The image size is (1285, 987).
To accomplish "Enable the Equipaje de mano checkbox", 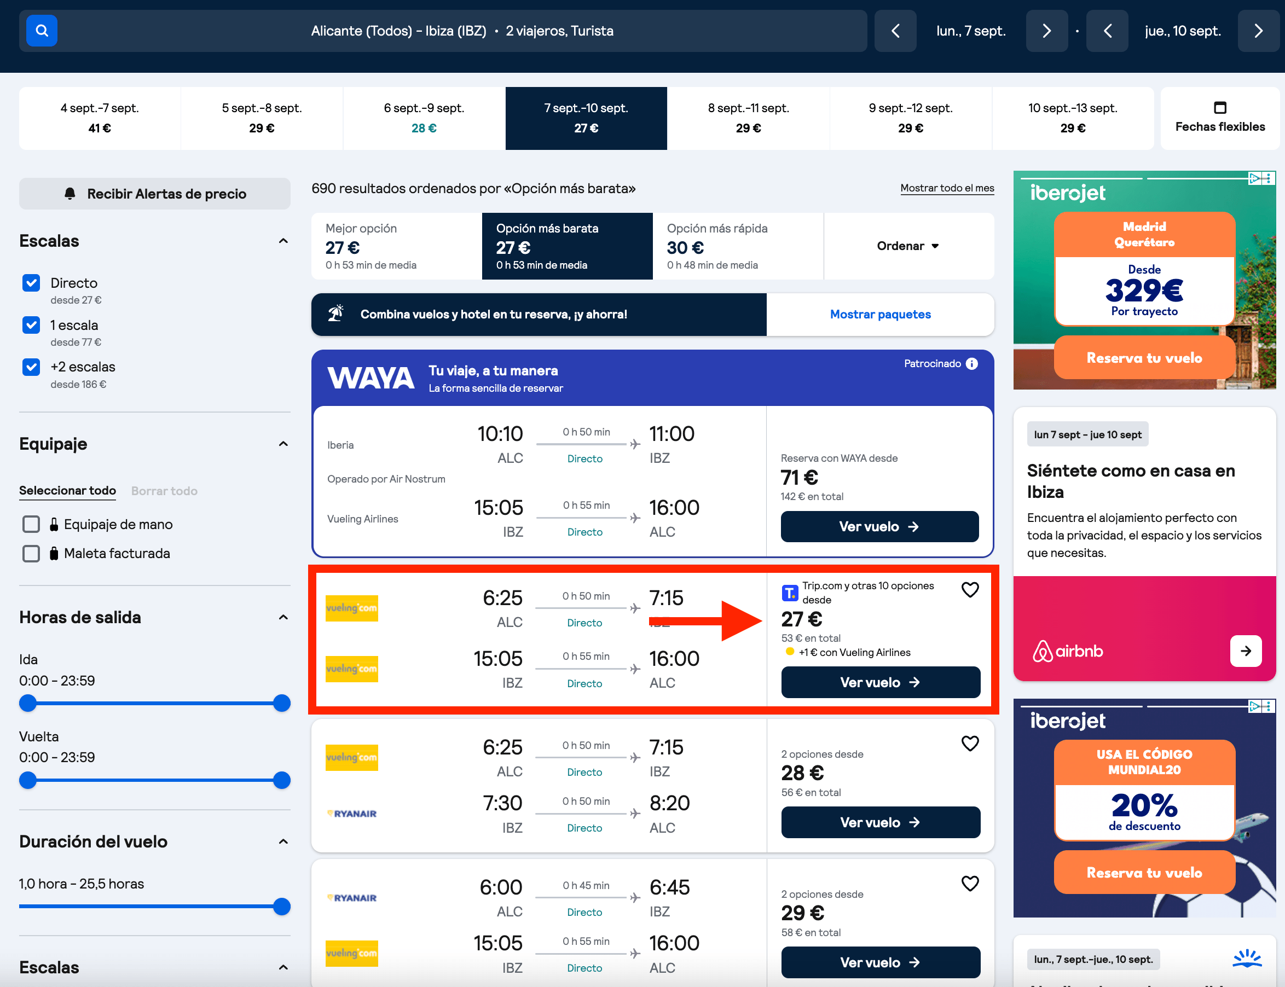I will [x=31, y=524].
